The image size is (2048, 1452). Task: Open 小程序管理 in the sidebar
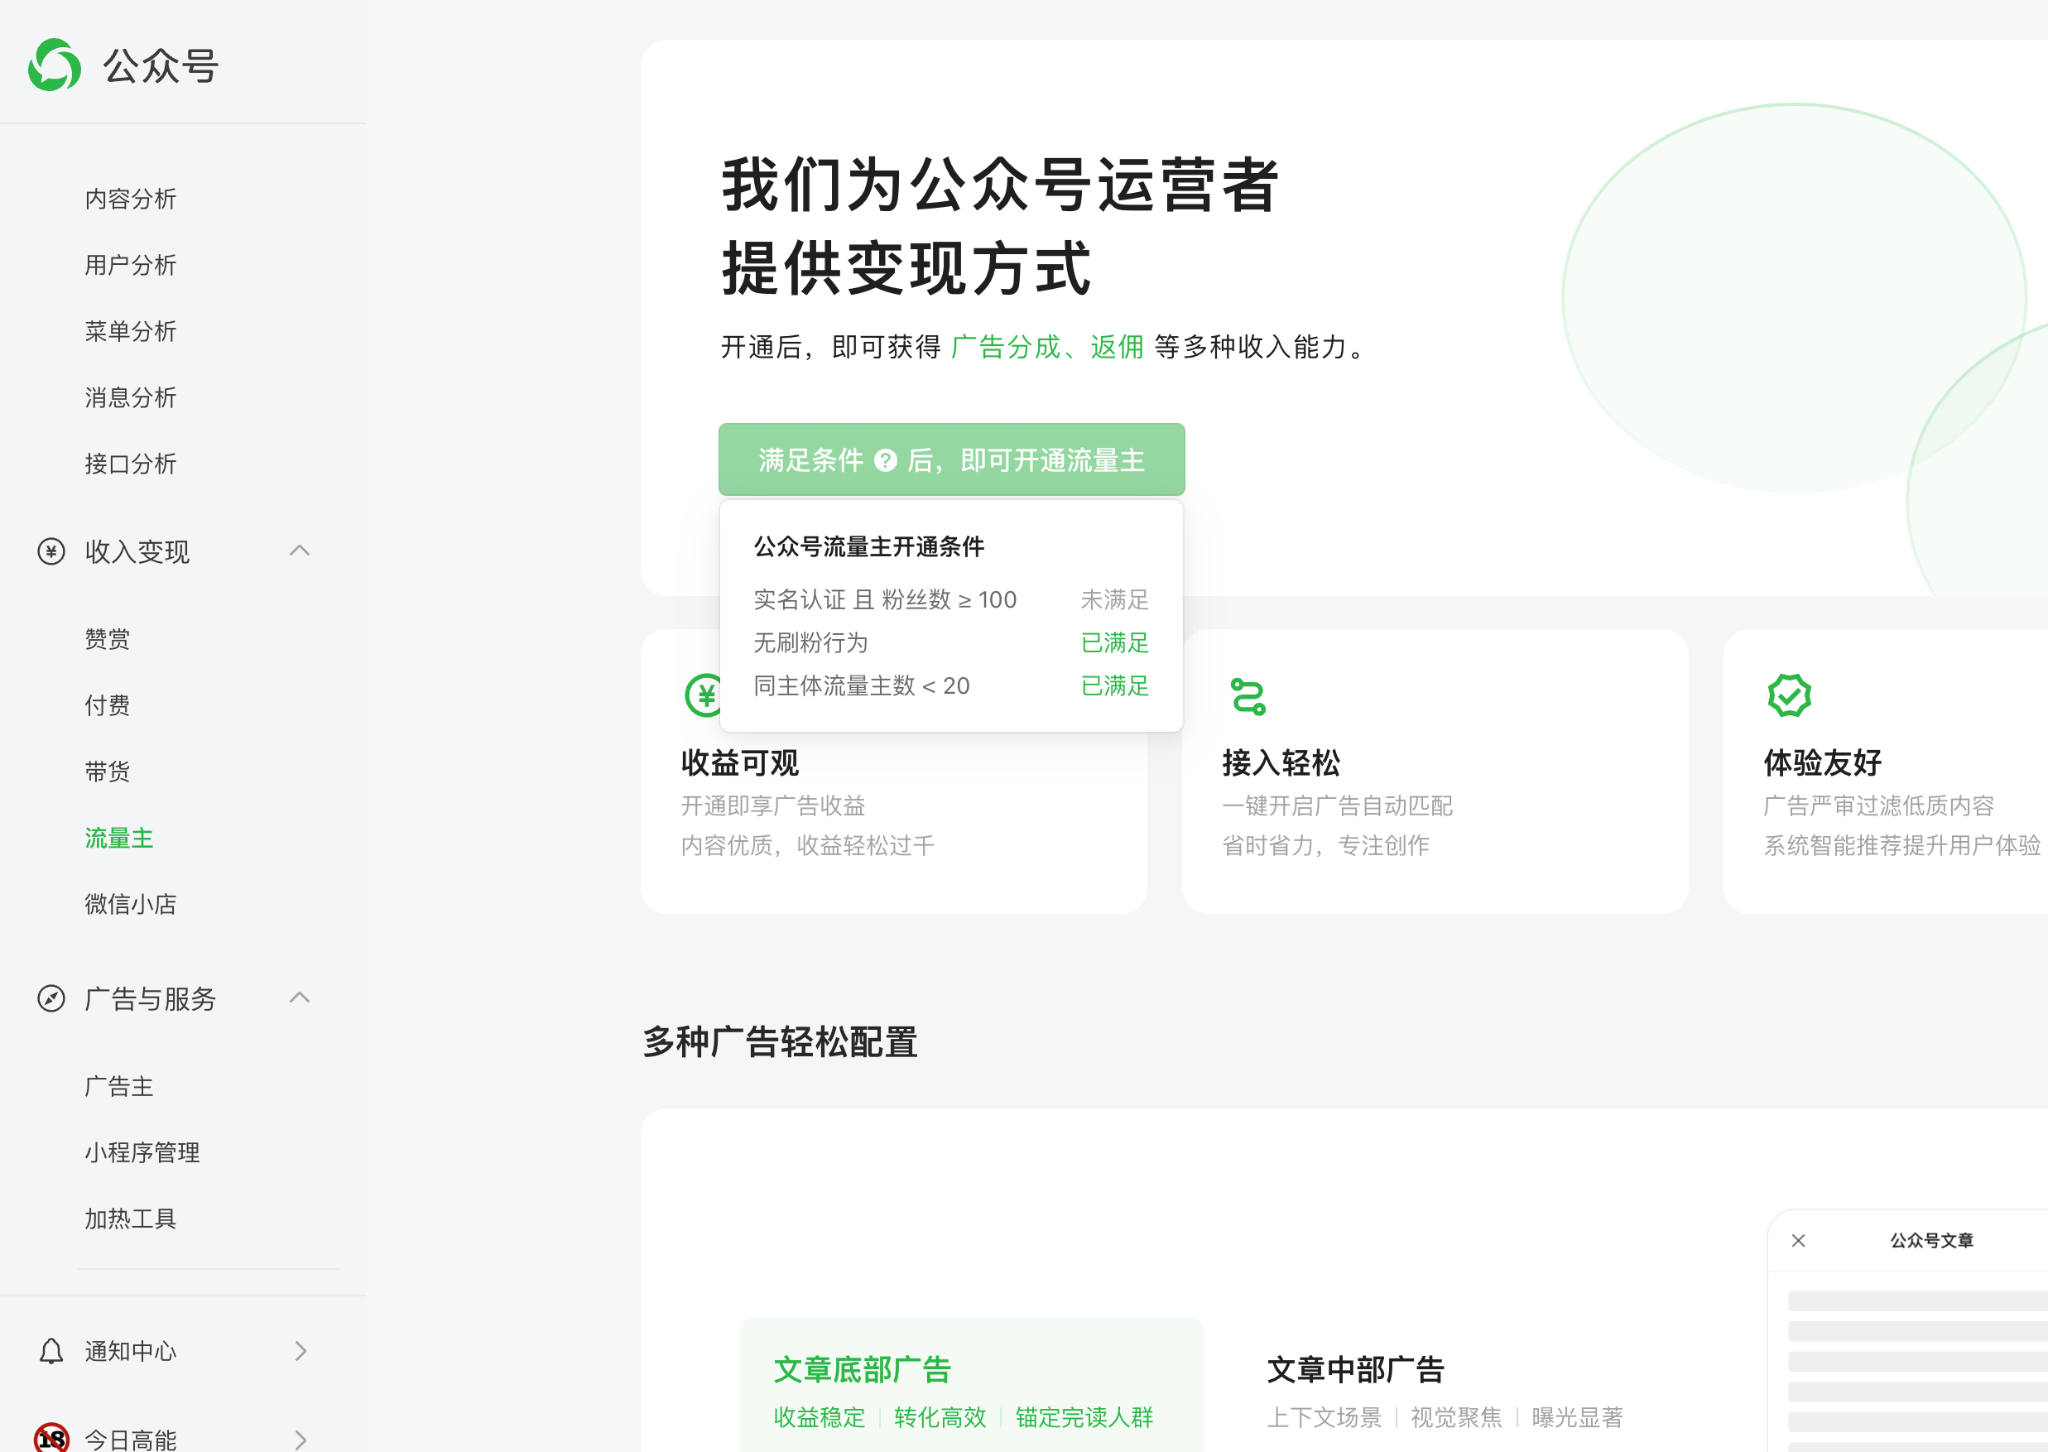pos(142,1152)
